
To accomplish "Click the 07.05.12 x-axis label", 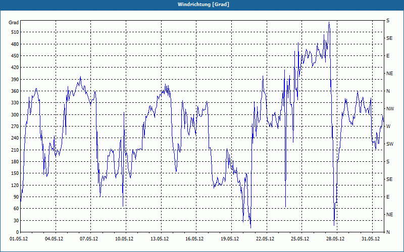I will (89, 239).
